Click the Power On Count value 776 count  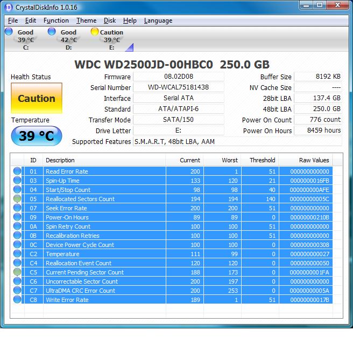tap(318, 120)
